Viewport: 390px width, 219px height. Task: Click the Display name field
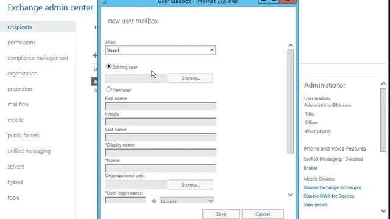161,153
